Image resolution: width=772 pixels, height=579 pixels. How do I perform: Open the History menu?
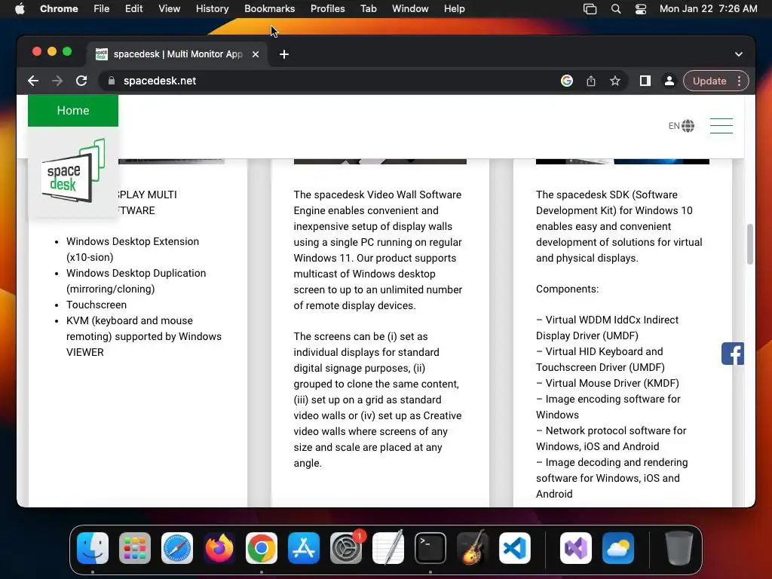point(212,8)
